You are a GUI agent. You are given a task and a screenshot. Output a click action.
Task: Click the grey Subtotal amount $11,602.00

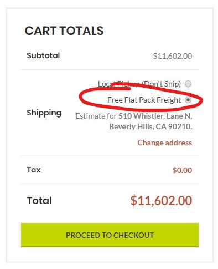point(173,56)
